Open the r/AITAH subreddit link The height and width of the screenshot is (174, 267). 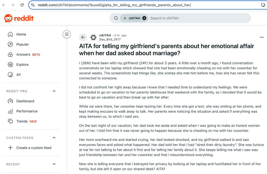[x=105, y=35]
